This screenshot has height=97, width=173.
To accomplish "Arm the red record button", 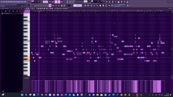I will pyautogui.click(x=41, y=2).
